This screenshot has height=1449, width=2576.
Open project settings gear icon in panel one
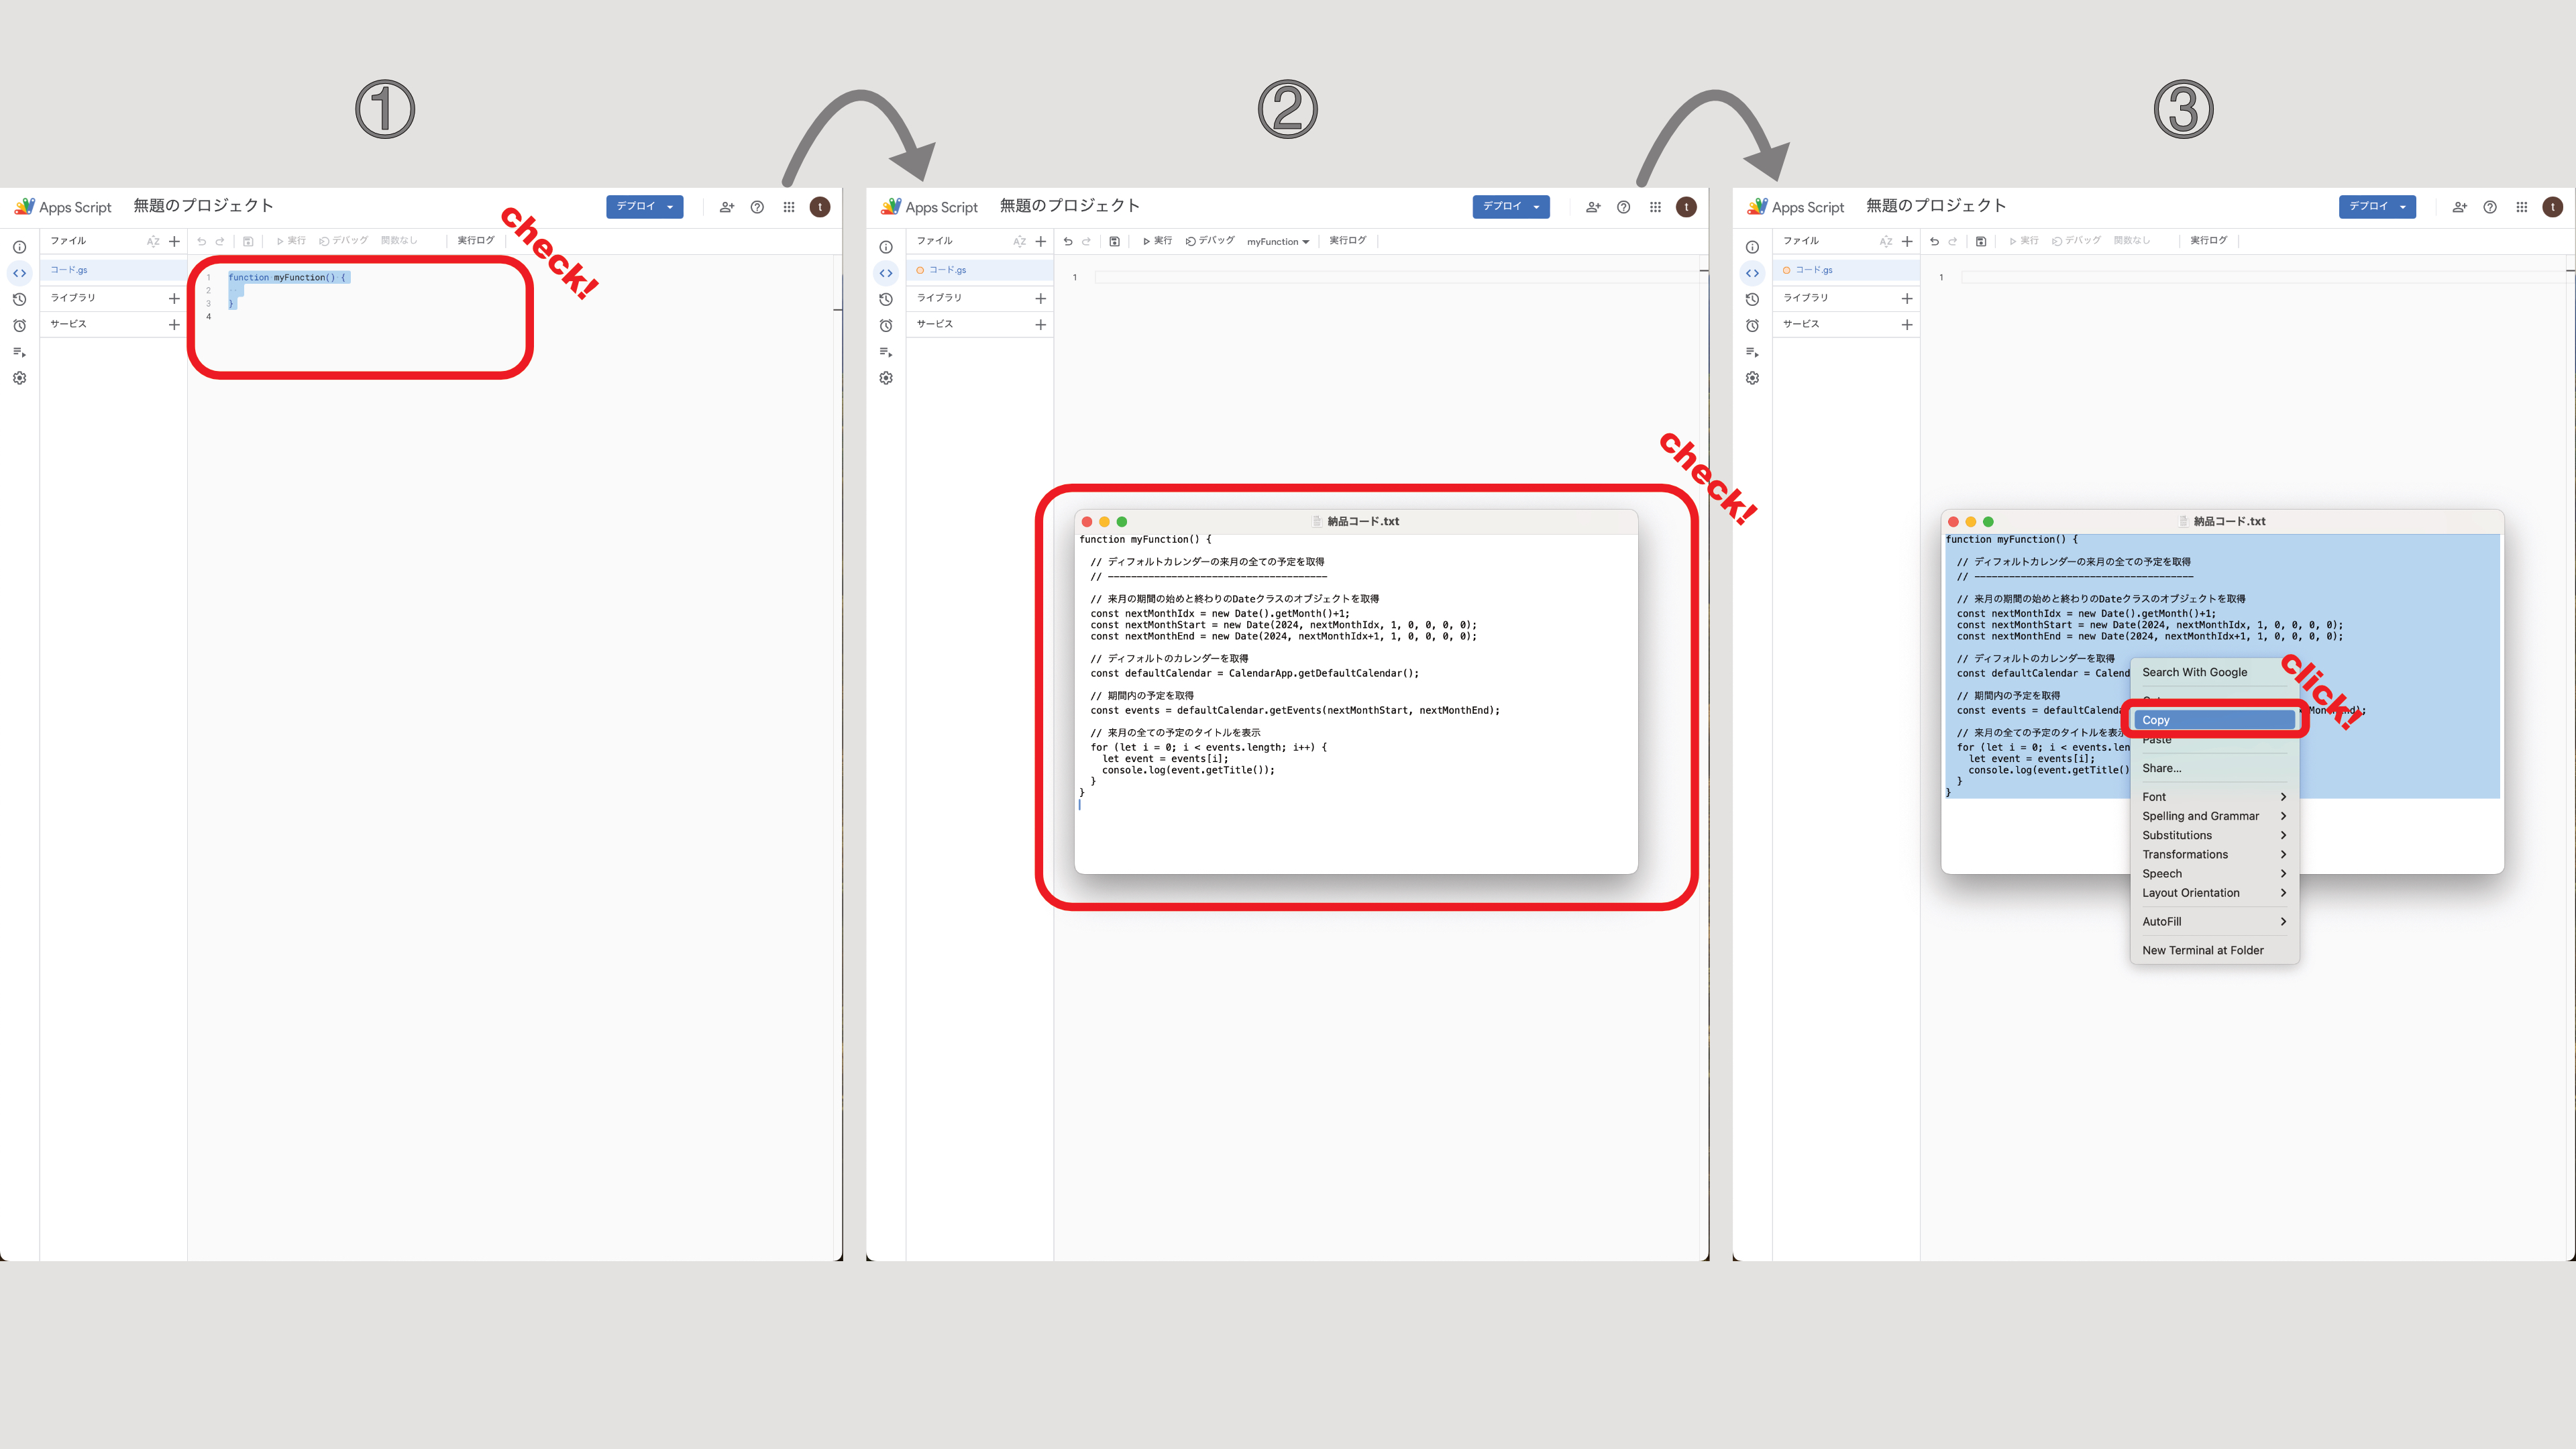pos(19,378)
